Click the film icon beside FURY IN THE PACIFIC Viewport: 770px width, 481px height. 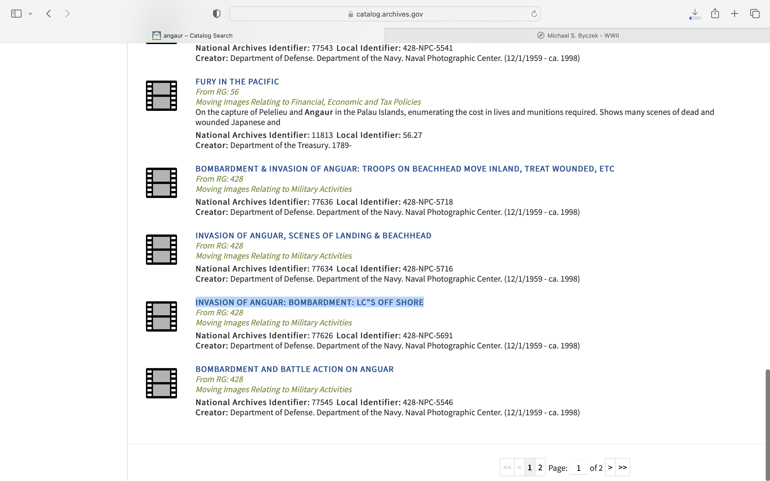coord(161,96)
